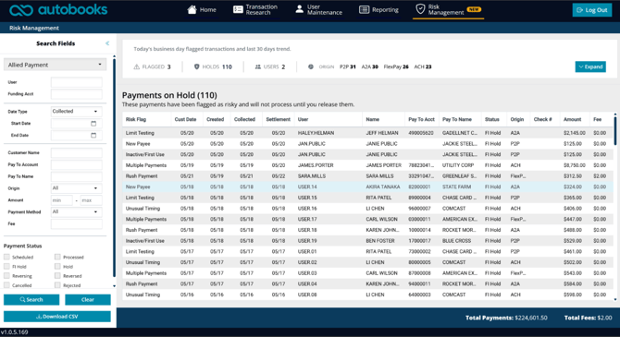
Task: Check the Processed status checkbox
Action: [57, 257]
